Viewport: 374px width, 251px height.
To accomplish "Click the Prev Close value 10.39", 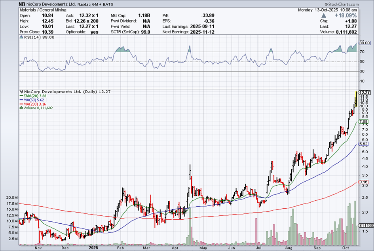I will click(x=47, y=32).
